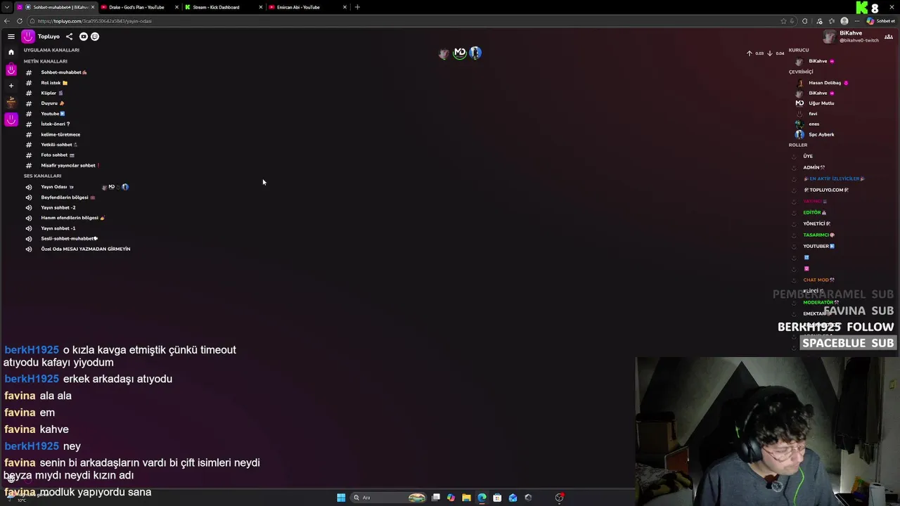Image resolution: width=900 pixels, height=506 pixels.
Task: Switch to Drake - God's Plan YouTube tab
Action: pos(139,7)
